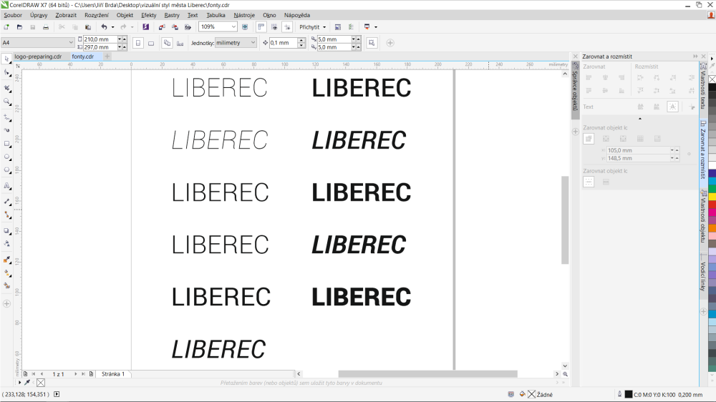
Task: Toggle show guidelines button
Action: tap(287, 27)
